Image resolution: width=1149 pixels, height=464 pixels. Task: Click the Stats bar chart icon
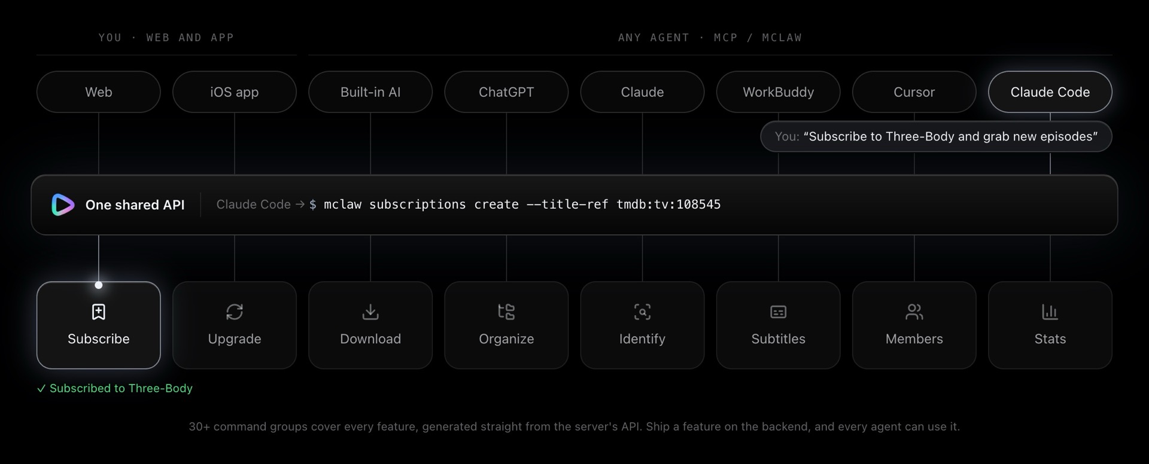(x=1050, y=312)
